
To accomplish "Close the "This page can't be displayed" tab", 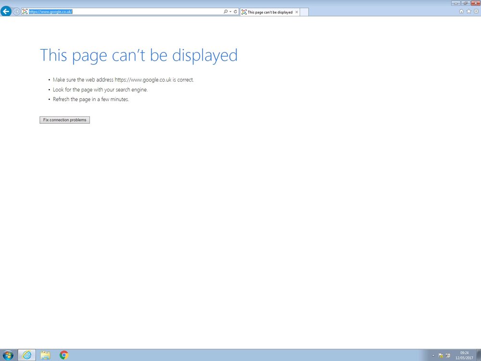I will [297, 13].
